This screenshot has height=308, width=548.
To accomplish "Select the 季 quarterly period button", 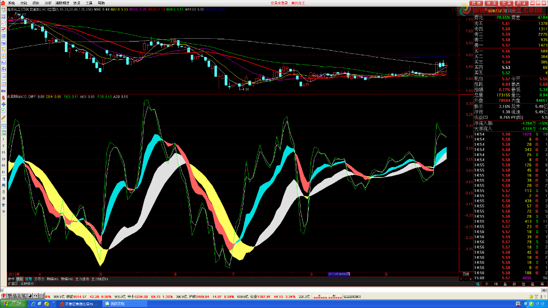I will point(4,204).
